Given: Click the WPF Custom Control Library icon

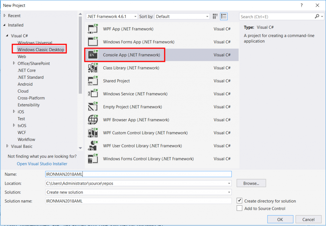Looking at the screenshot, I should point(93,133).
